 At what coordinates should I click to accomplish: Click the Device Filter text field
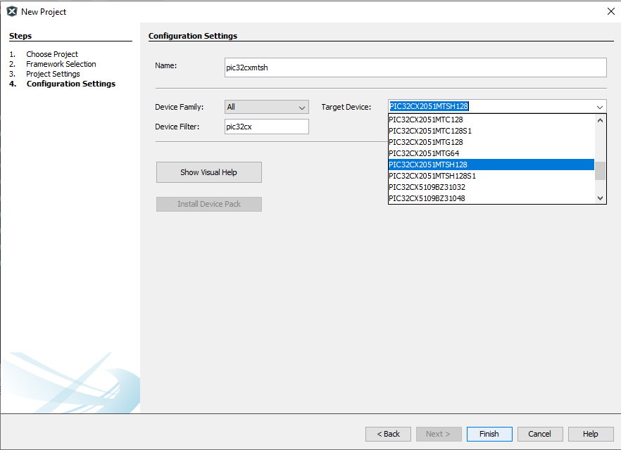pyautogui.click(x=267, y=127)
